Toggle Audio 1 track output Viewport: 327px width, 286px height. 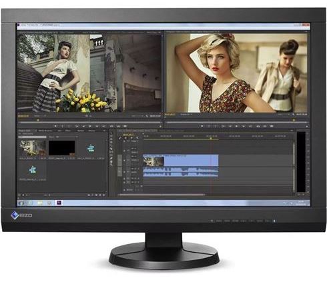click(x=124, y=172)
